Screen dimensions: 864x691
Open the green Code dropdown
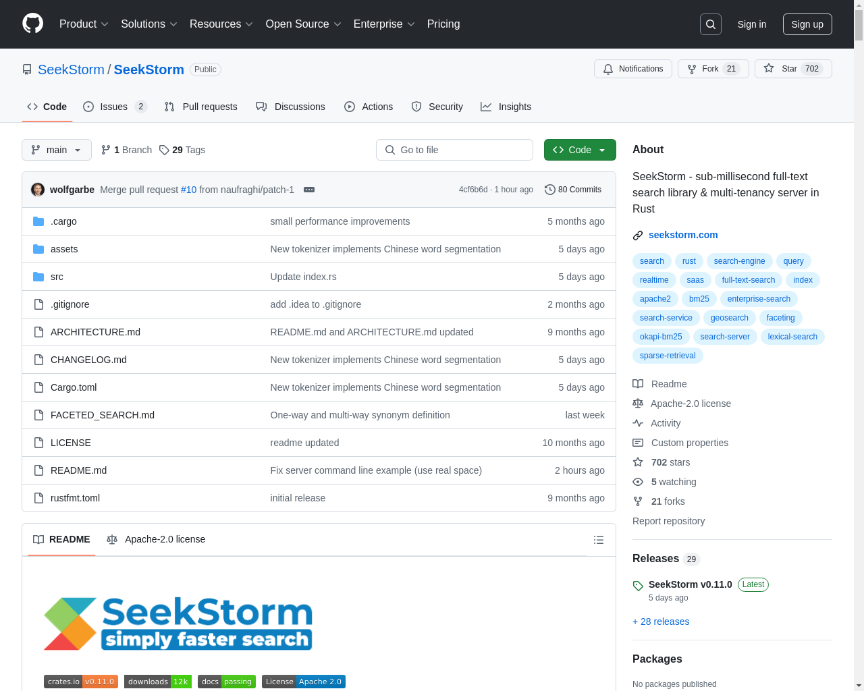point(580,150)
